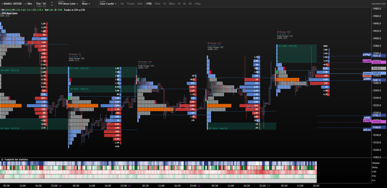
Task: Click the Trades b:334 a:276 readout
Action: coord(74,10)
